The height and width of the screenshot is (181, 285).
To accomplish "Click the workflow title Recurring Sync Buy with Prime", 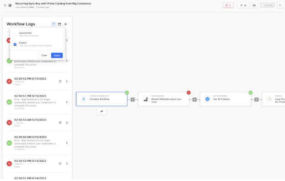I will point(53,4).
